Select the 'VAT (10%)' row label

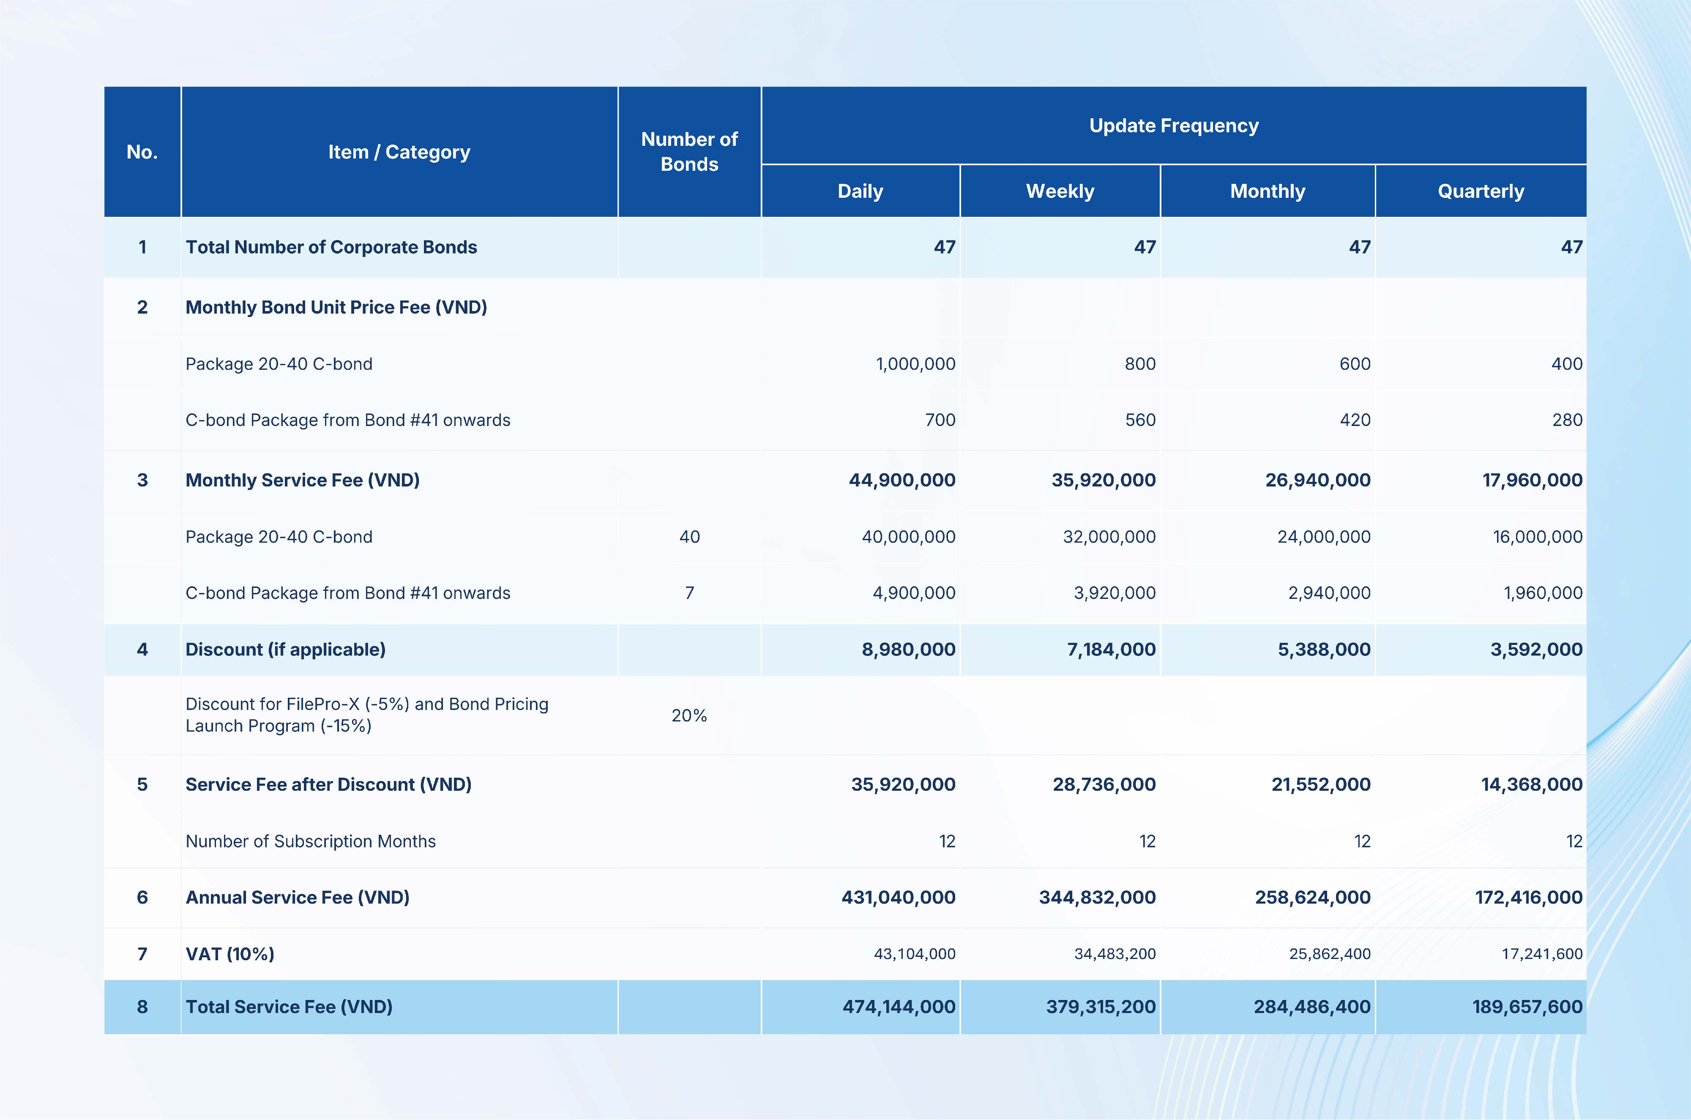(230, 954)
